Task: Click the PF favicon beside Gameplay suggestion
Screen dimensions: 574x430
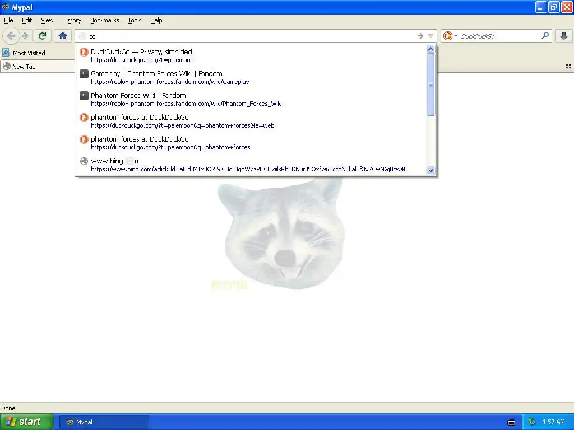Action: click(84, 74)
